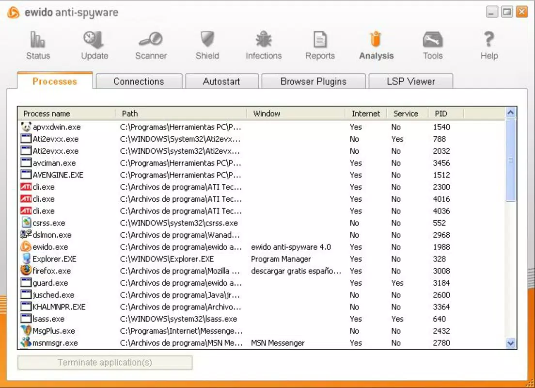This screenshot has width=535, height=388.
Task: Open the Status section icon
Action: pyautogui.click(x=37, y=40)
